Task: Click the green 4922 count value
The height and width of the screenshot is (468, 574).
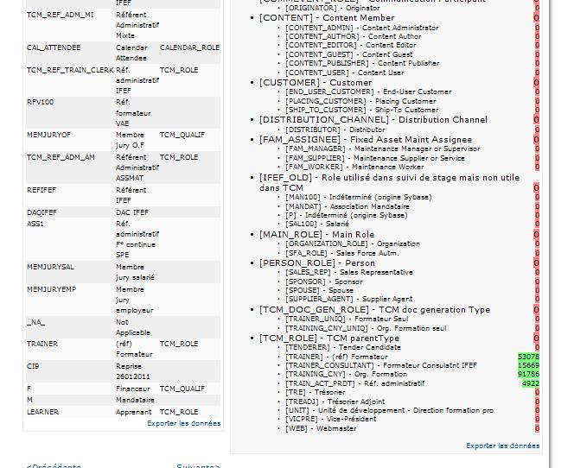Action: 531,383
